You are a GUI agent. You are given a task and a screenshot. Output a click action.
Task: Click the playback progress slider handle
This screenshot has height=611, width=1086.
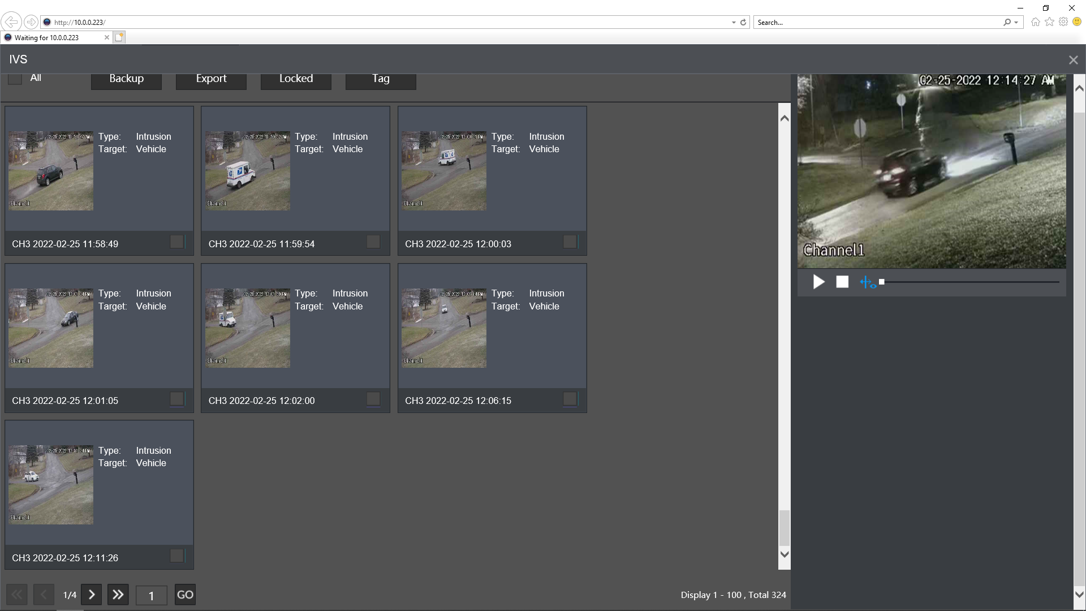pyautogui.click(x=881, y=282)
